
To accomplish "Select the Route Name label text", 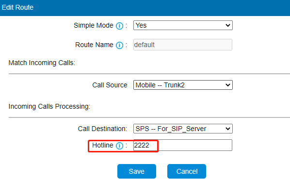I will (94, 45).
